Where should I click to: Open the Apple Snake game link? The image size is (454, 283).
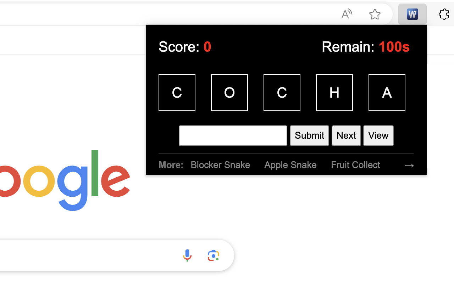(x=290, y=165)
